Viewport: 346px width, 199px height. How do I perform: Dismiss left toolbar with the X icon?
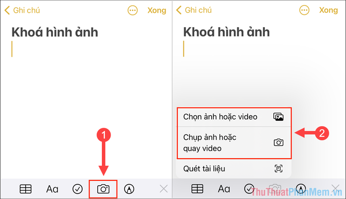(x=164, y=189)
